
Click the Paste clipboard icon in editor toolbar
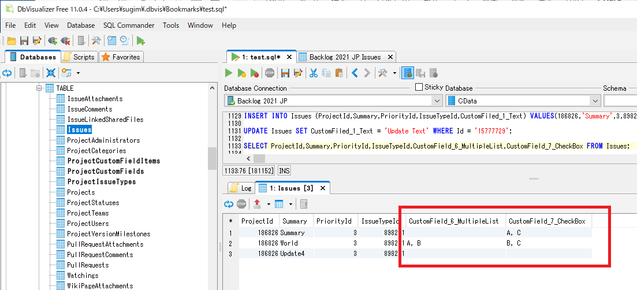(x=339, y=73)
